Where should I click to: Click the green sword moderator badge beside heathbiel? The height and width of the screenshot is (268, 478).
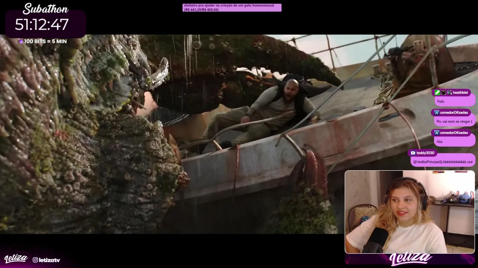(437, 93)
